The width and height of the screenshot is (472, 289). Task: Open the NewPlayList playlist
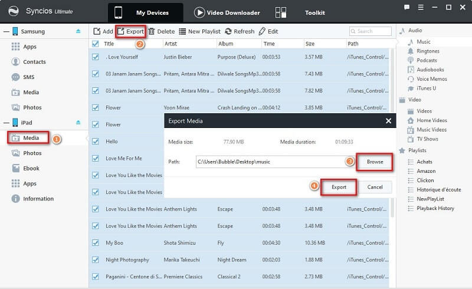(430, 199)
